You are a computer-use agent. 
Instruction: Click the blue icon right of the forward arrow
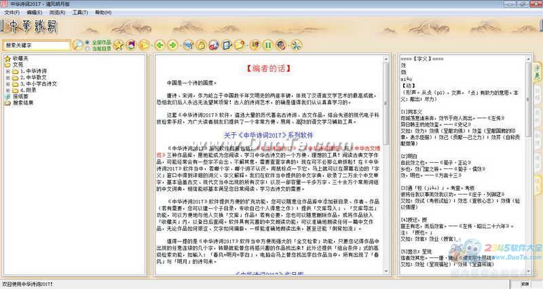[x=189, y=45]
